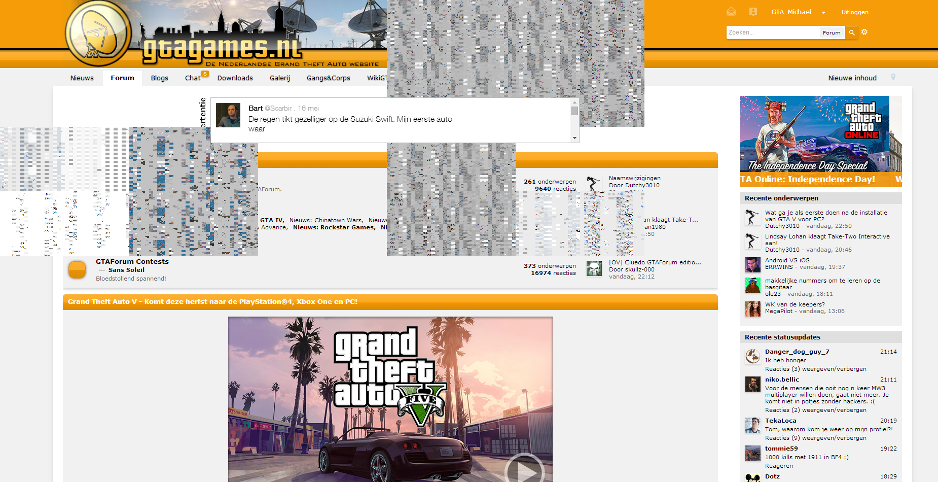
Task: Open the Lindsay Lohan klaagt Take-Two topic
Action: click(x=827, y=239)
